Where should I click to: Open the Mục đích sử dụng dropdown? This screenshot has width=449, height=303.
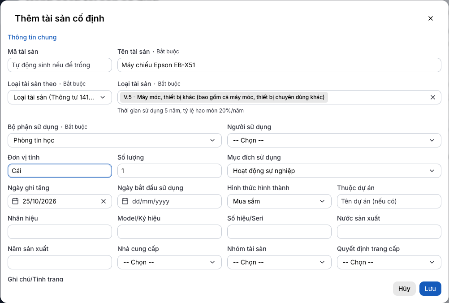pos(334,171)
